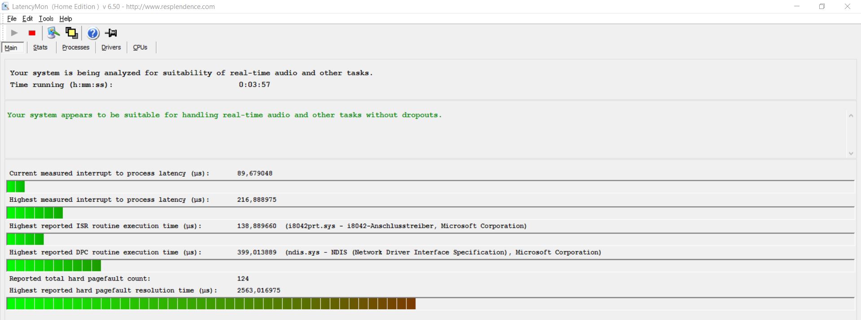Click the DPC execution time bar
Screen dimensions: 861x320
pyautogui.click(x=430, y=265)
